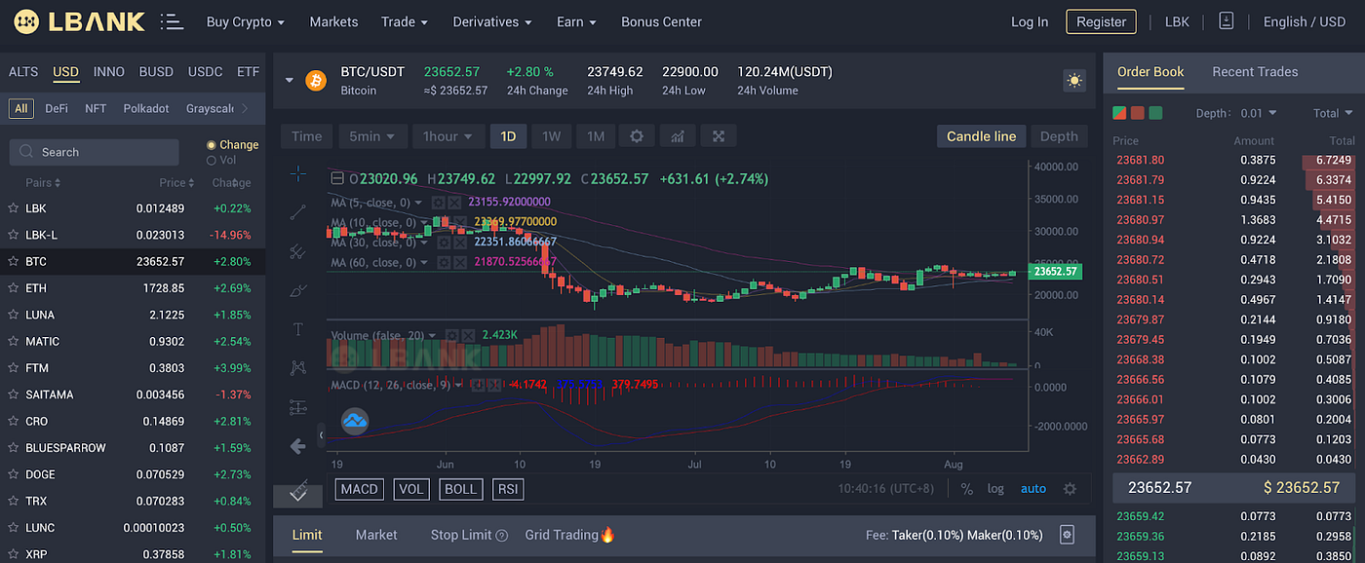Click the Bitcoin coin icon

[315, 81]
